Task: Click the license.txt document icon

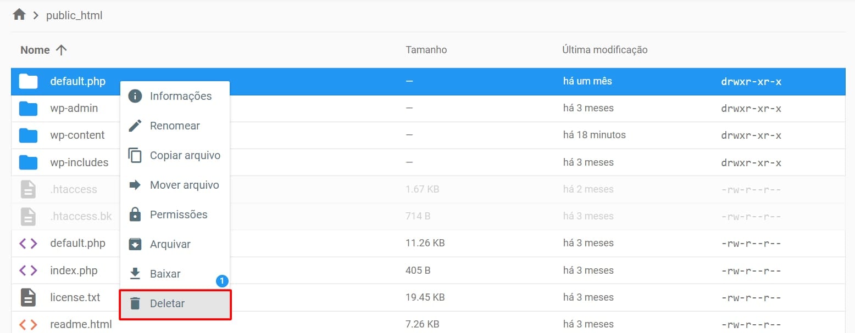Action: tap(28, 297)
